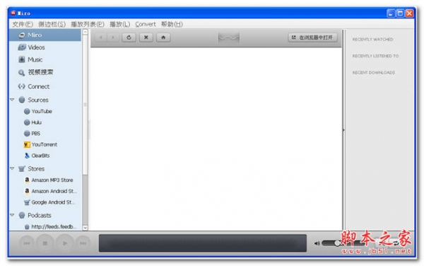This screenshot has width=424, height=266.
Task: Start playback with the play button
Action: tap(65, 243)
